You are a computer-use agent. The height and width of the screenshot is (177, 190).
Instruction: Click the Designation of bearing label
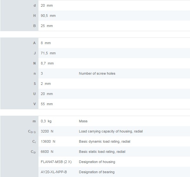click(97, 172)
